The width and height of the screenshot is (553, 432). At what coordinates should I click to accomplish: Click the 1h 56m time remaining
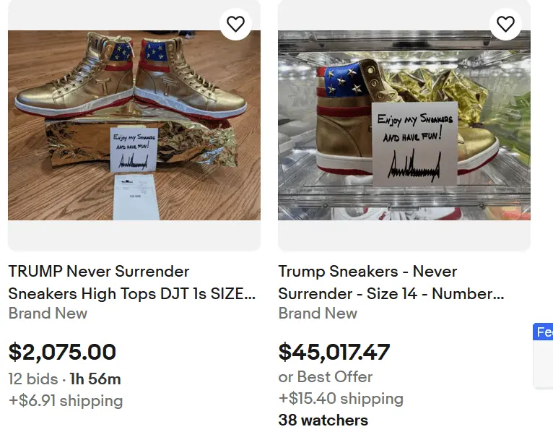tap(95, 379)
